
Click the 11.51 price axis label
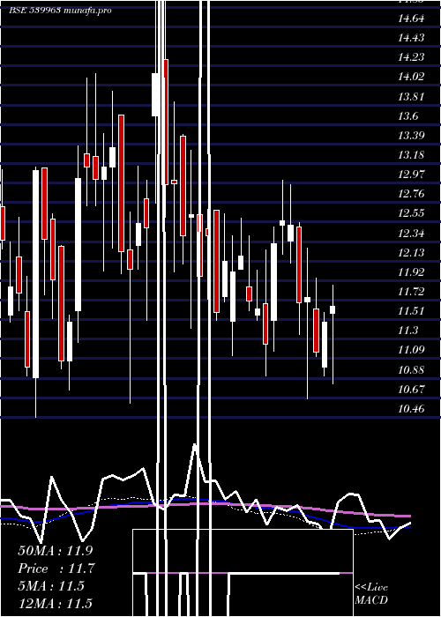[x=412, y=311]
